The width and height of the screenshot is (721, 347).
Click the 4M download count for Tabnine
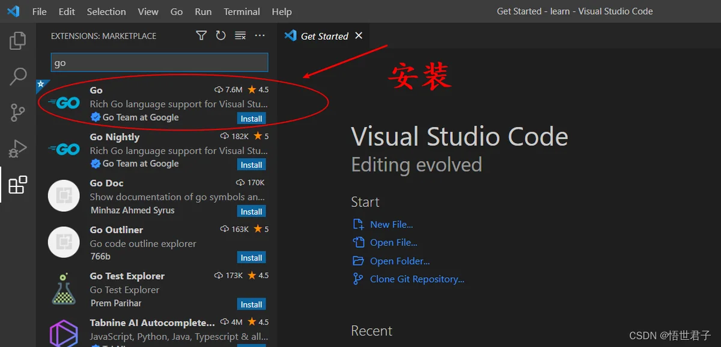[x=232, y=322]
